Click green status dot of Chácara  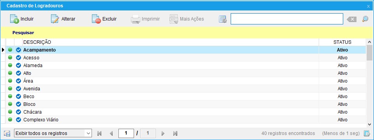[10, 112]
